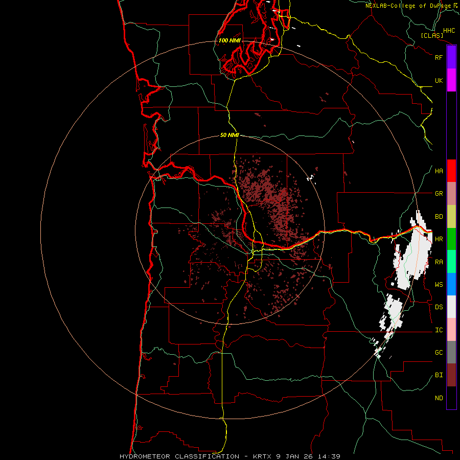Screen dimensions: 460x460
Task: Click the "RF" legend label
Action: point(439,57)
